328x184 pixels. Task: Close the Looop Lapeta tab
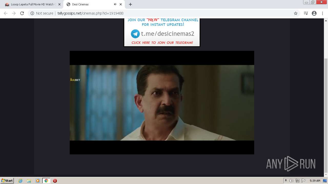[x=59, y=4]
